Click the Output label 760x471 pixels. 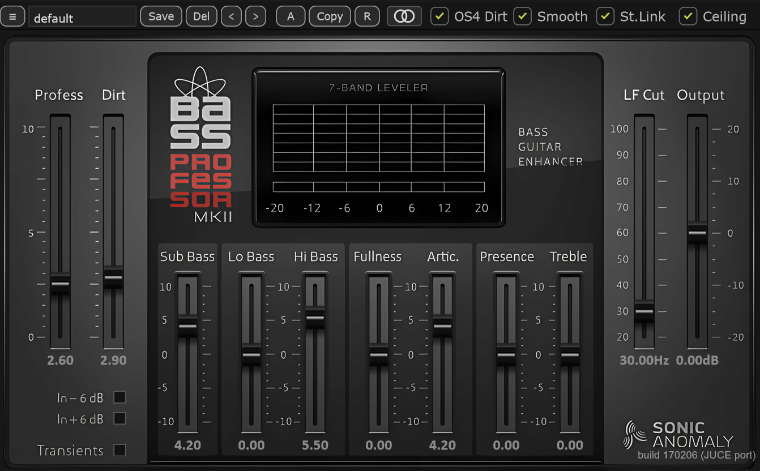[701, 96]
